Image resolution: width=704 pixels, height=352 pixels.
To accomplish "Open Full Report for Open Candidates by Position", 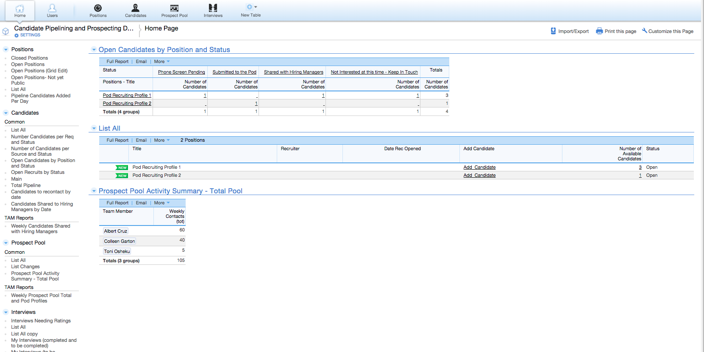I will [x=117, y=62].
